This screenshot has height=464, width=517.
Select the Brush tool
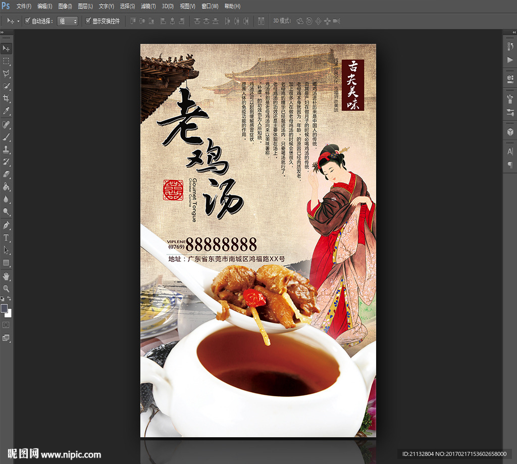[6, 137]
